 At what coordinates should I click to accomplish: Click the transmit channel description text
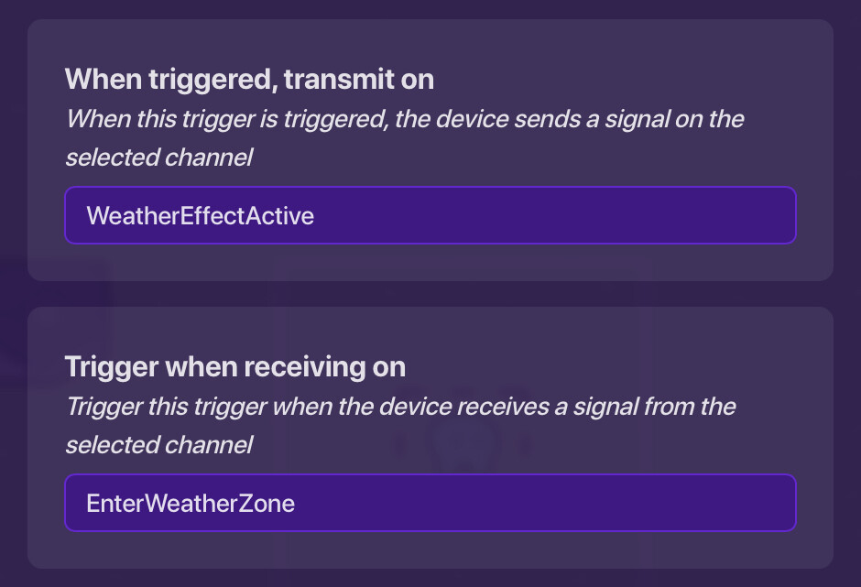(x=403, y=137)
